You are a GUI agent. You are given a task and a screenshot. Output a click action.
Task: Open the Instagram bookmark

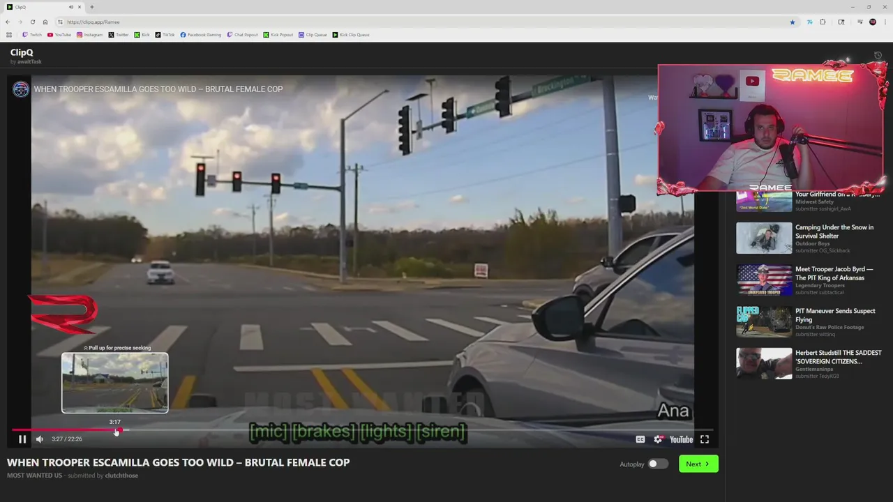89,34
